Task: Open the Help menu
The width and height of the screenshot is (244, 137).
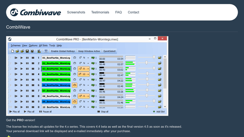Action: click(59, 46)
